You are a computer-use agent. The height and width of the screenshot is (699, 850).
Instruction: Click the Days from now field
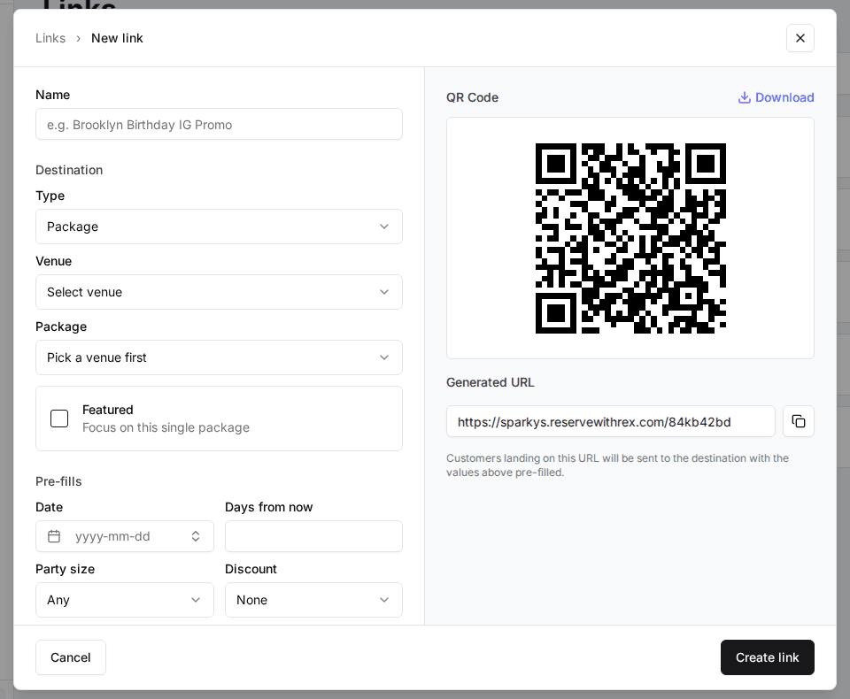(313, 536)
